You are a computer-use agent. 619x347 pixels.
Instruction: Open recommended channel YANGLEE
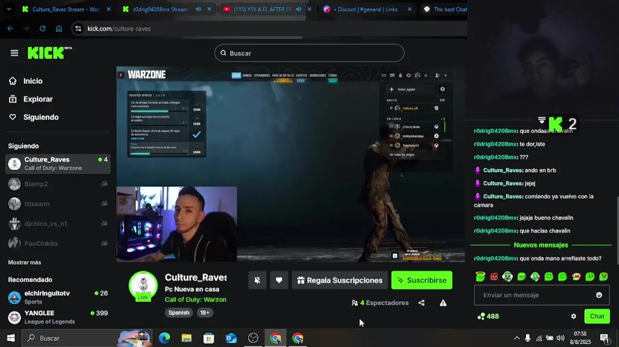click(58, 317)
